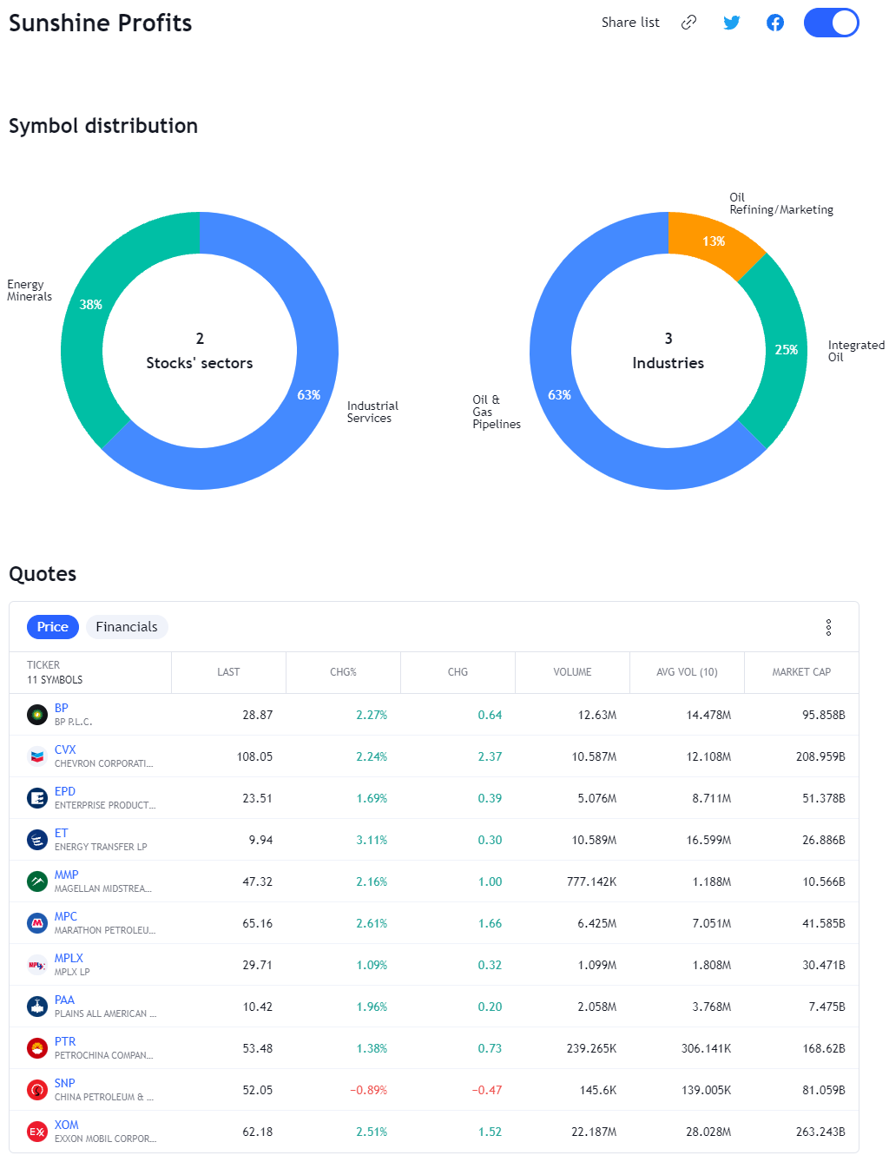Click SNP's negative -0.89% change value

pyautogui.click(x=369, y=1090)
